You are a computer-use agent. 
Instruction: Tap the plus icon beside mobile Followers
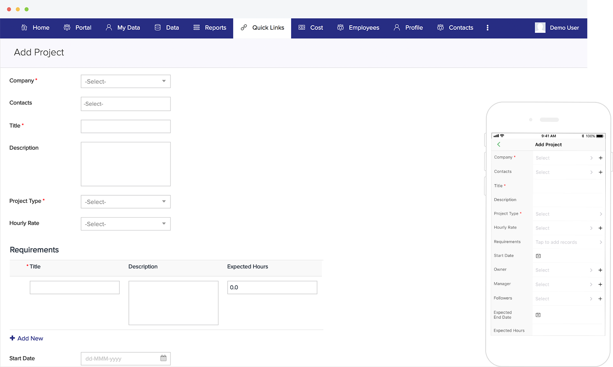click(x=600, y=299)
